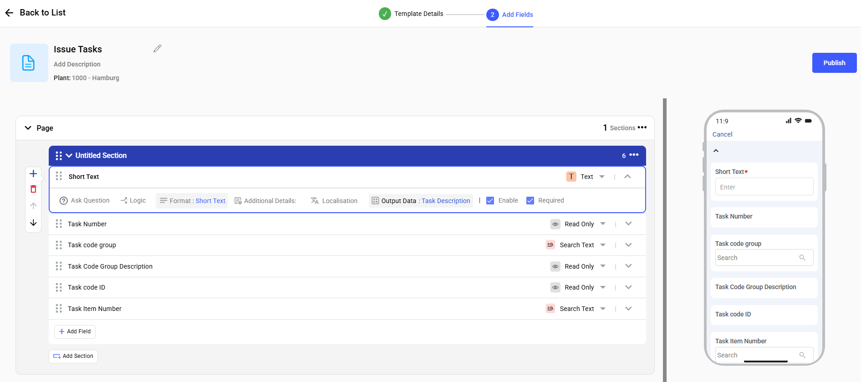861x382 pixels.
Task: Collapse the Page panel chevron
Action: point(28,128)
